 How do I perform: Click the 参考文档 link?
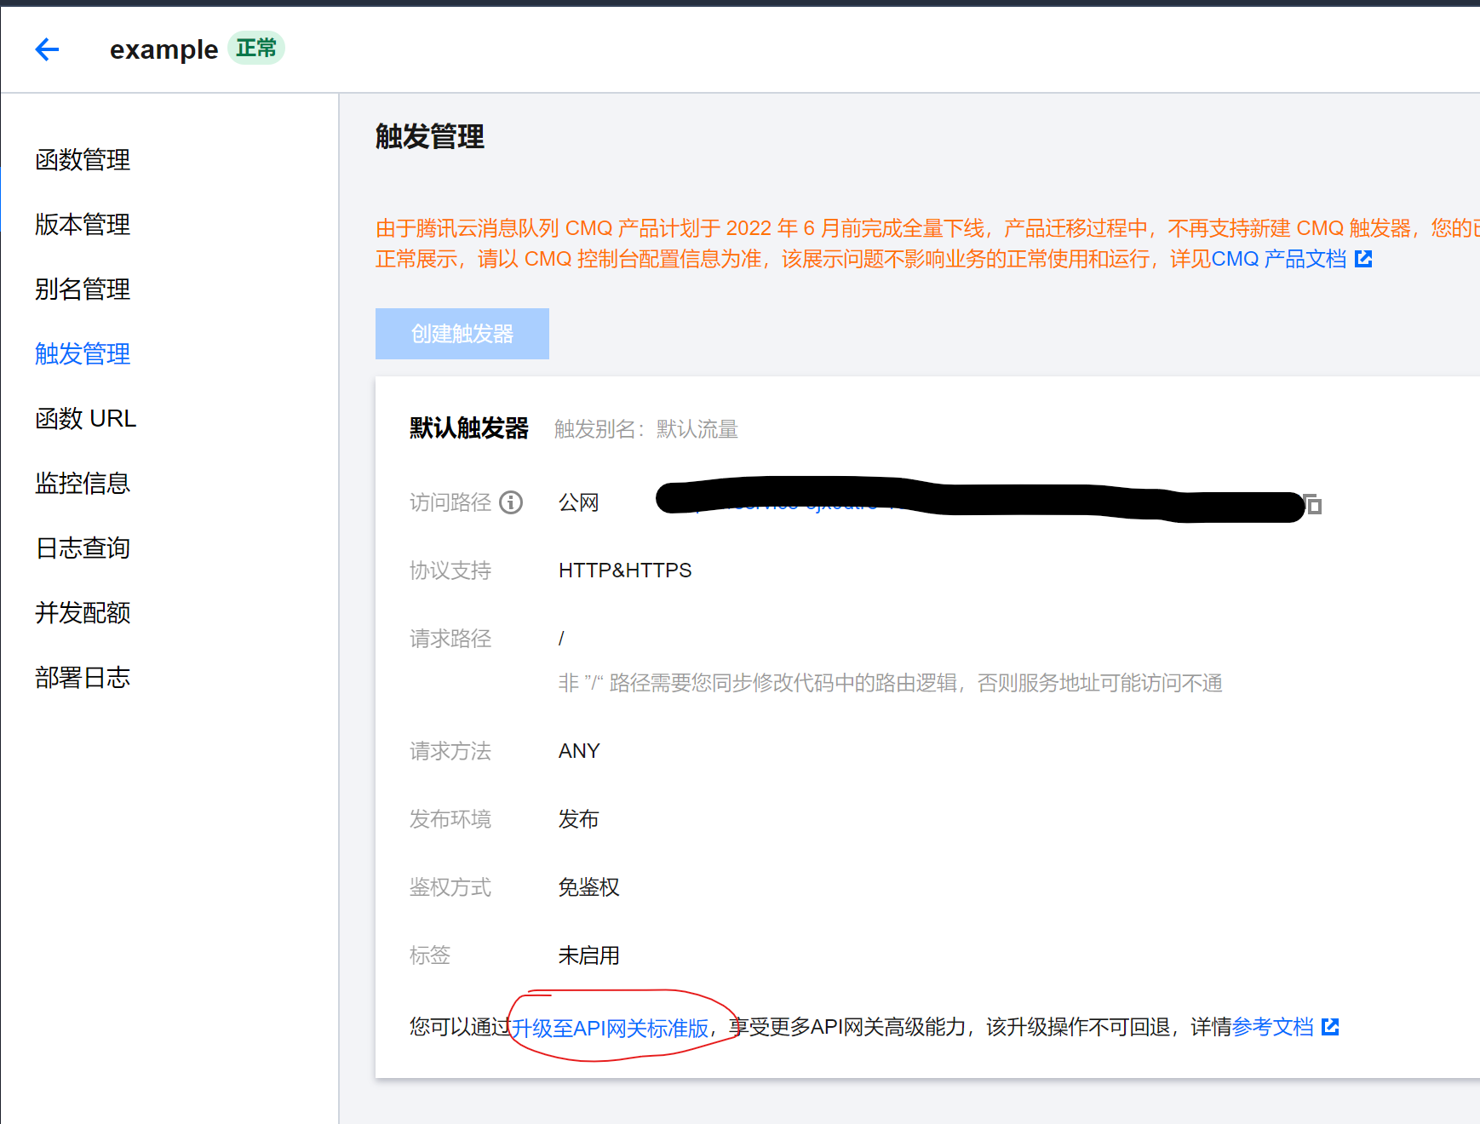click(1273, 1026)
